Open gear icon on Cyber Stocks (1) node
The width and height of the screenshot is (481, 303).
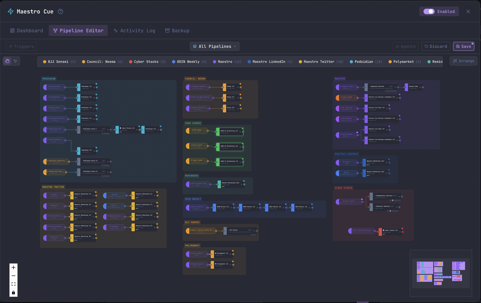point(137,130)
